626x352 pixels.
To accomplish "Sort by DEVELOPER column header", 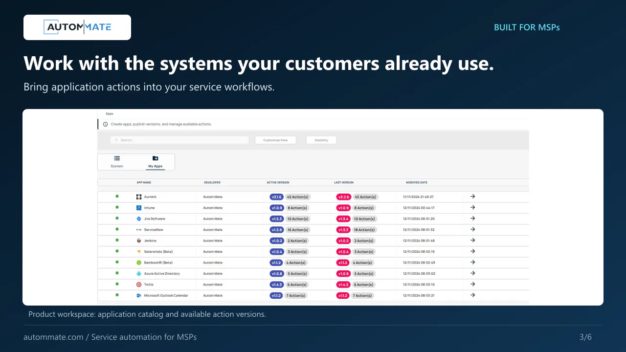I will [x=212, y=182].
